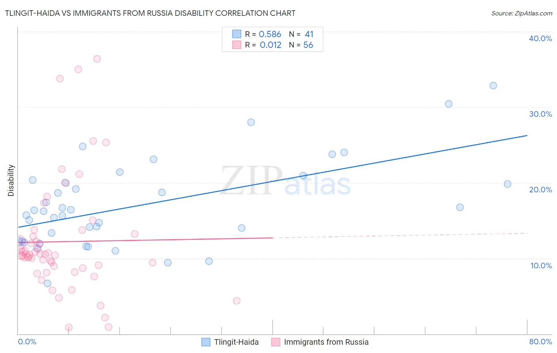Click the blue data point near 33% at far right
This screenshot has width=557, height=353.
pos(493,85)
